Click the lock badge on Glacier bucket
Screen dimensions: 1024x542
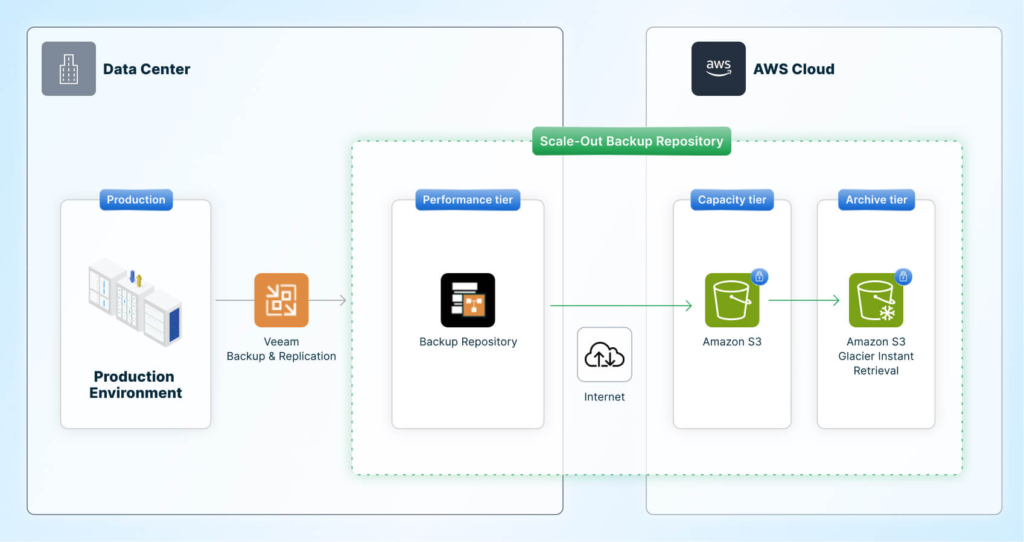point(903,277)
